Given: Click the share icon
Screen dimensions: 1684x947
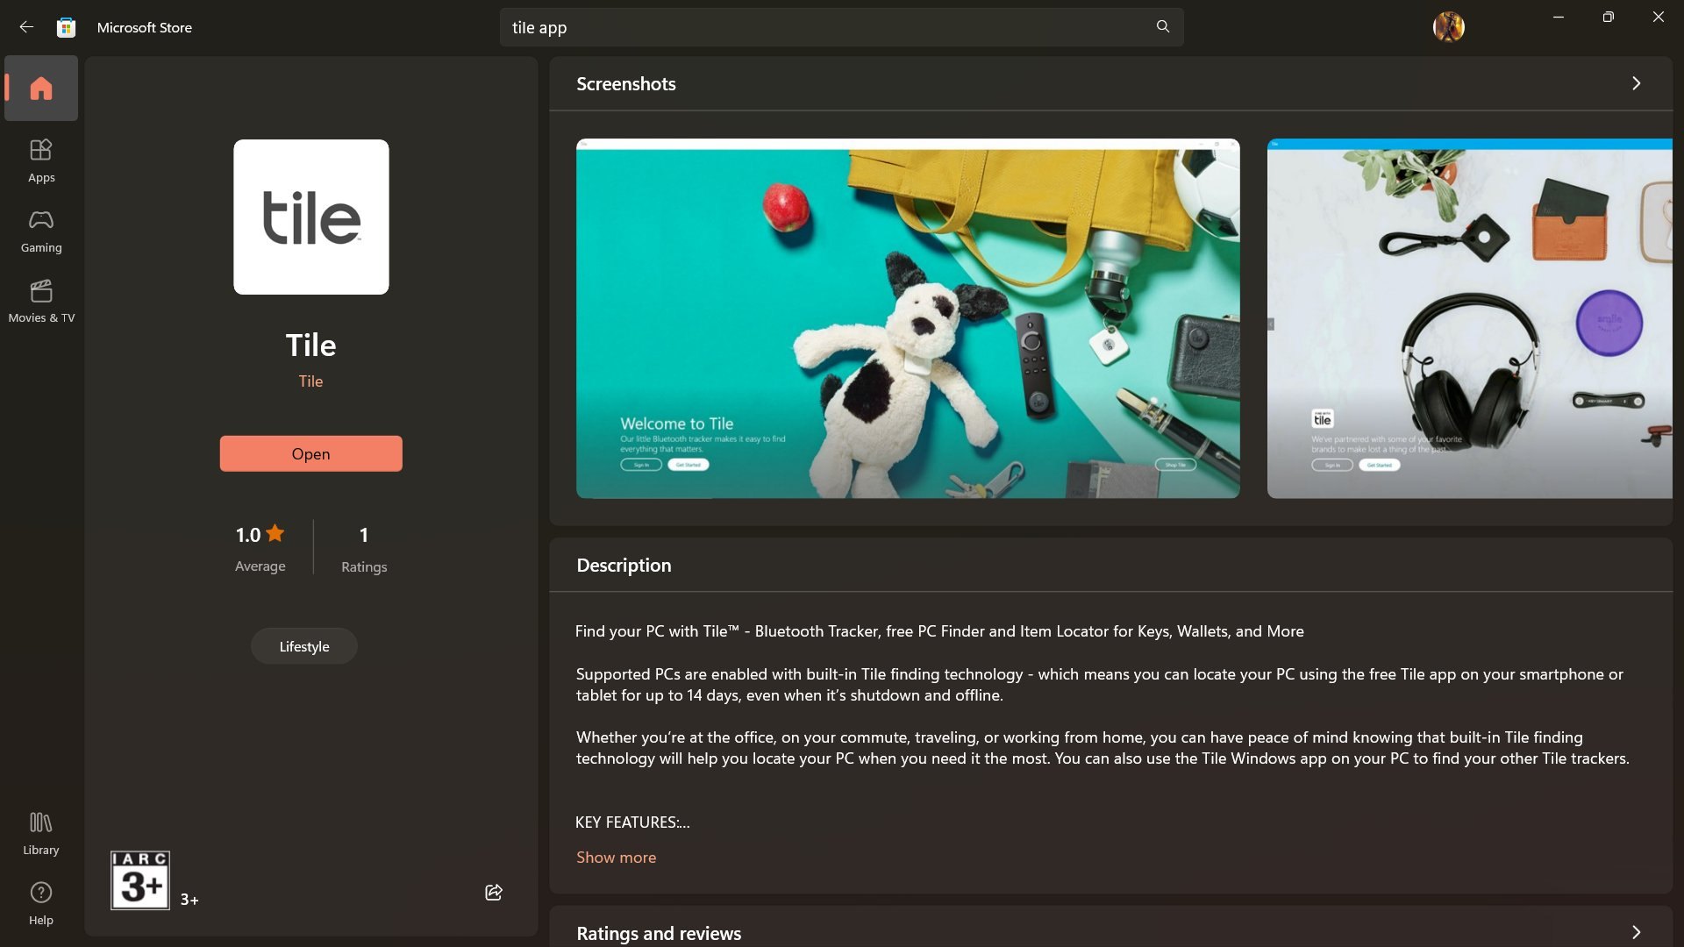Looking at the screenshot, I should [x=494, y=893].
